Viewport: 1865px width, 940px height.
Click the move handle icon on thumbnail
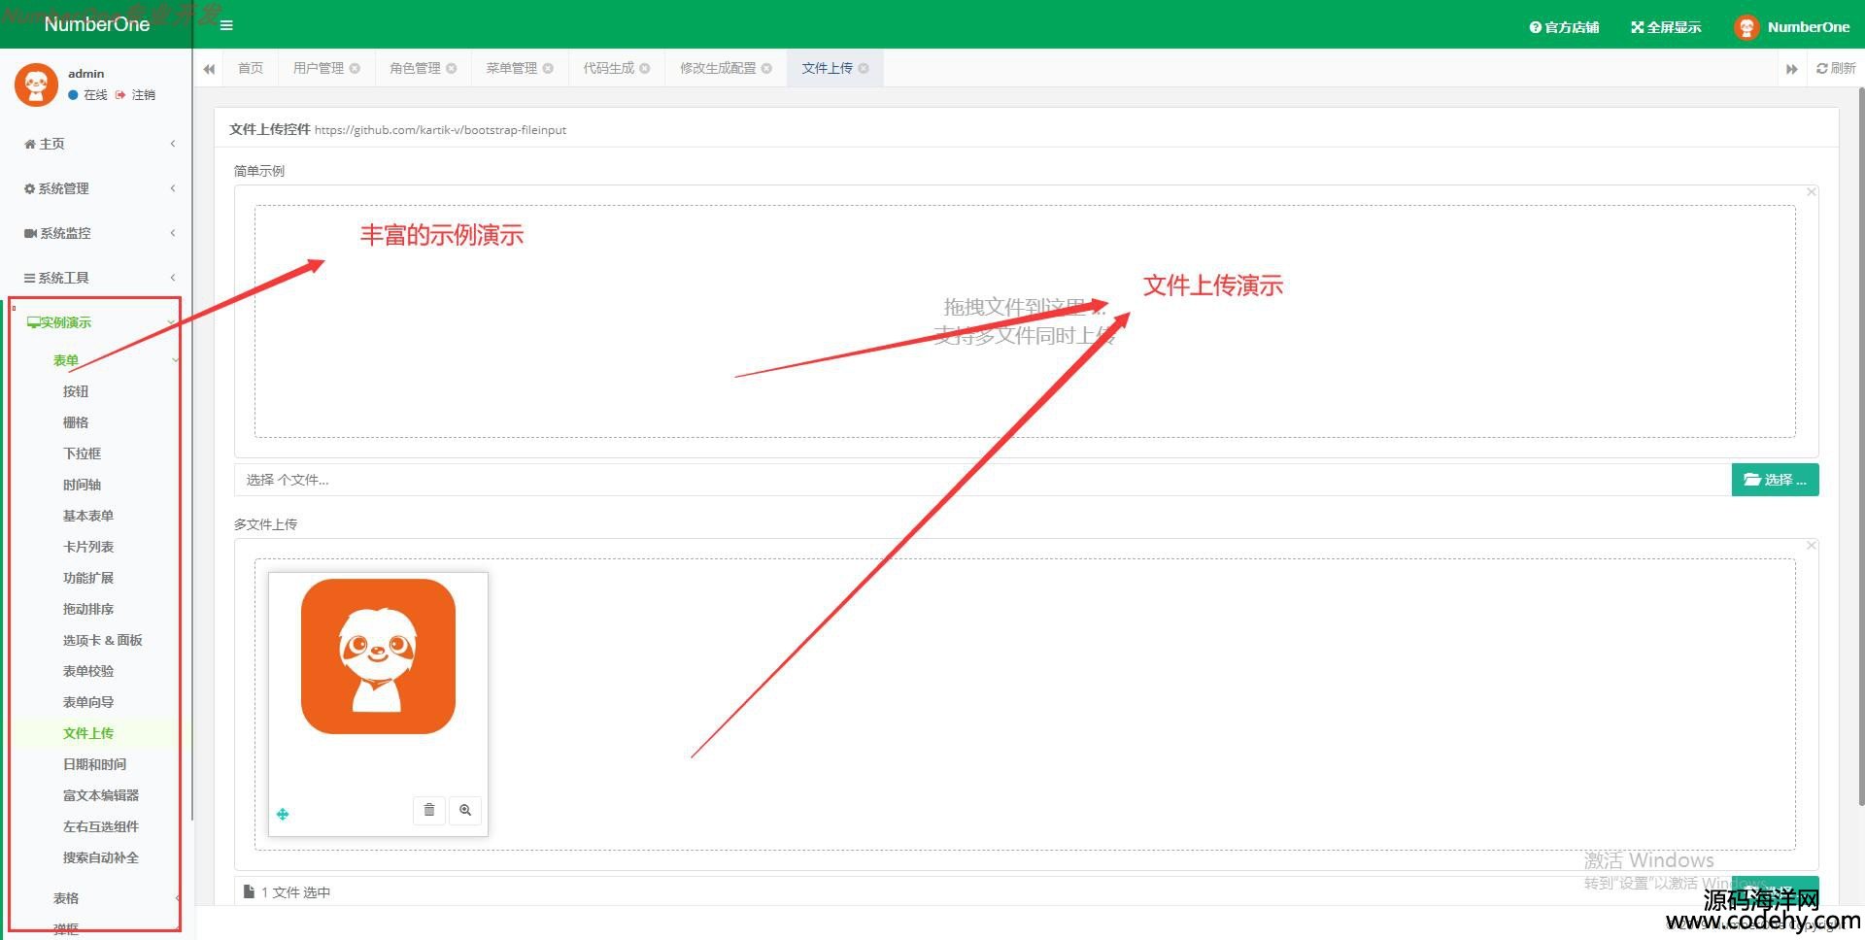point(283,814)
